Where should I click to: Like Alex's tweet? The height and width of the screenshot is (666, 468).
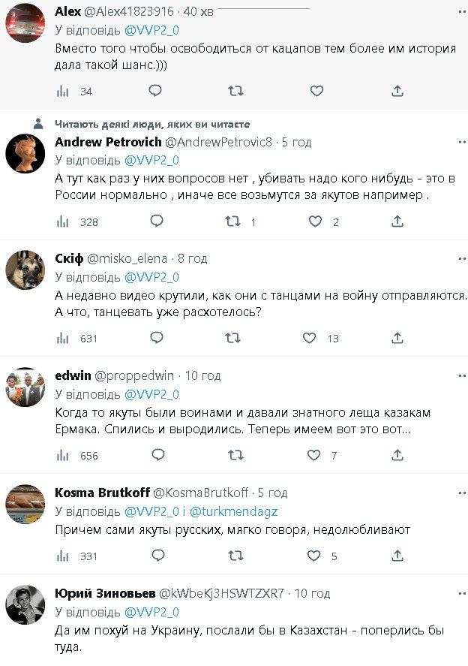pos(316,91)
